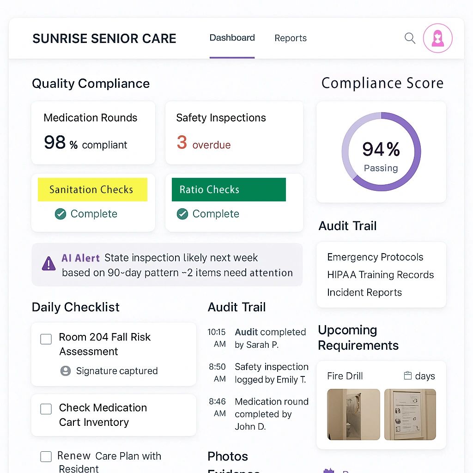Open the second Fire Drill poster thumbnail
Screen dimensions: 473x473
point(410,414)
